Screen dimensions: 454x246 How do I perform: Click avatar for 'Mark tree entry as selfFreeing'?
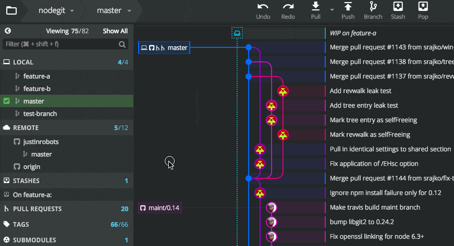click(271, 120)
